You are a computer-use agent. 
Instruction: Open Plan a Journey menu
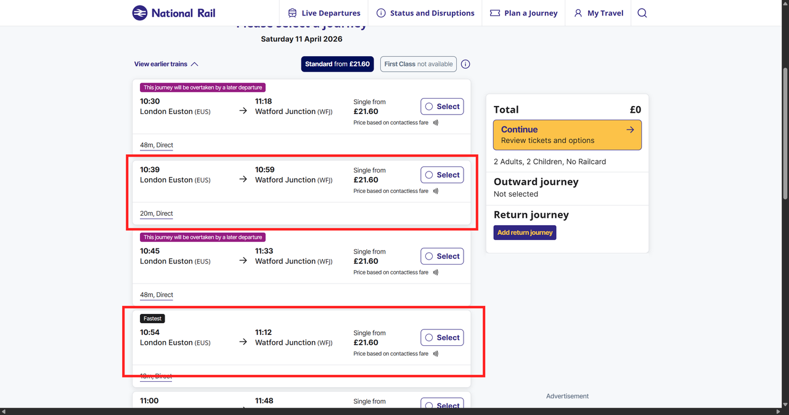click(523, 13)
